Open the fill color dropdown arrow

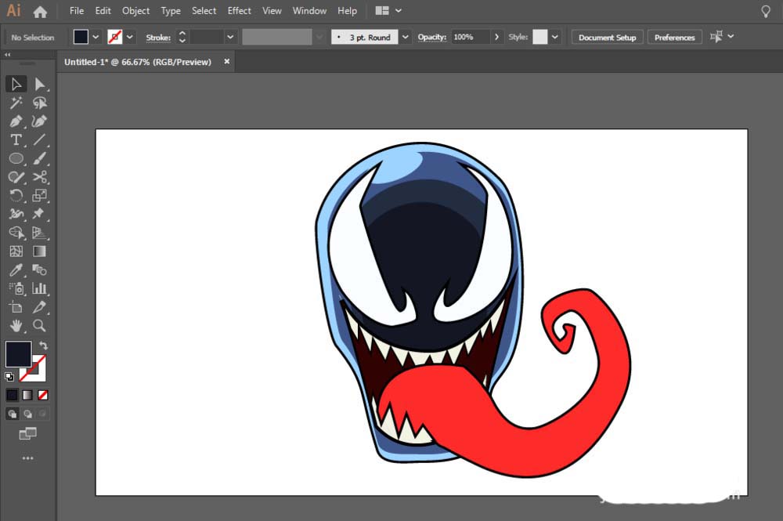(x=96, y=37)
